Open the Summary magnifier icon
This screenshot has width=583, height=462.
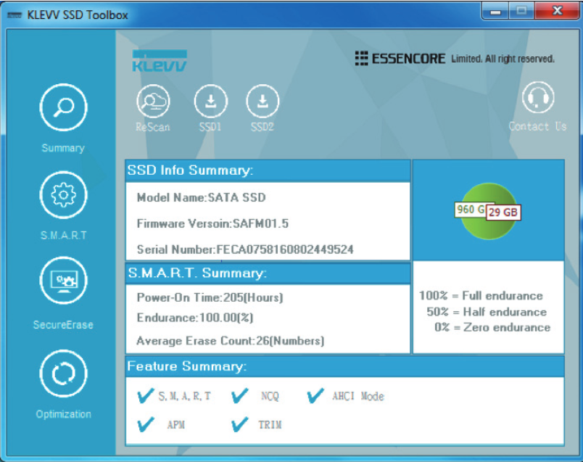(64, 107)
